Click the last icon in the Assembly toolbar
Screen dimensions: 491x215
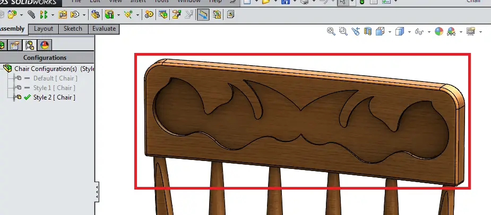click(x=230, y=14)
